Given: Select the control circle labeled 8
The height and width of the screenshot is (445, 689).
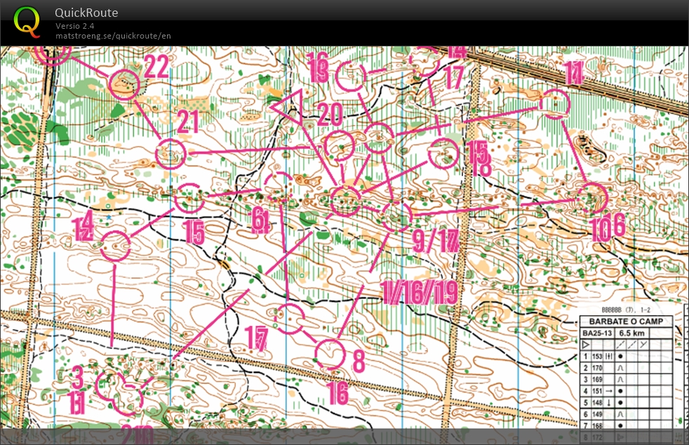Looking at the screenshot, I should (330, 354).
